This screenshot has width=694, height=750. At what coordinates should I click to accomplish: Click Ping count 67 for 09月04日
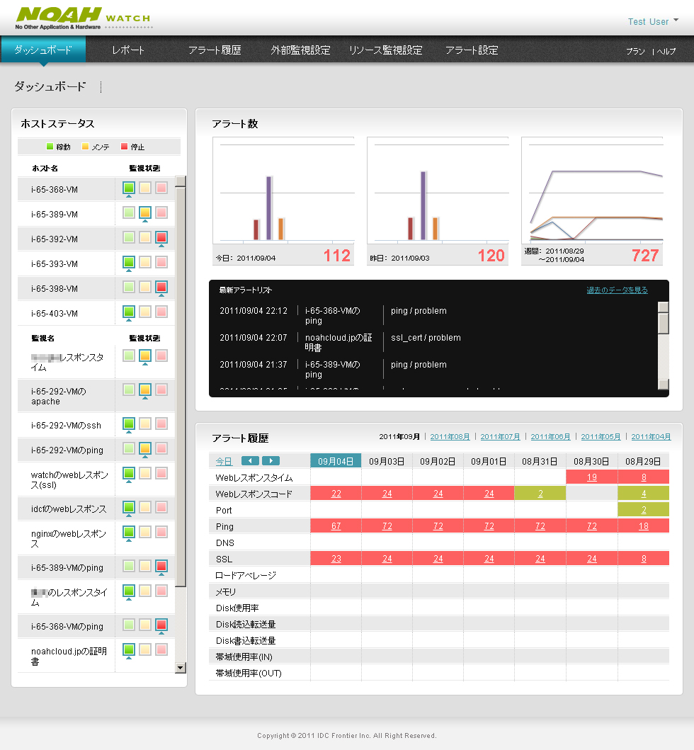[x=336, y=526]
